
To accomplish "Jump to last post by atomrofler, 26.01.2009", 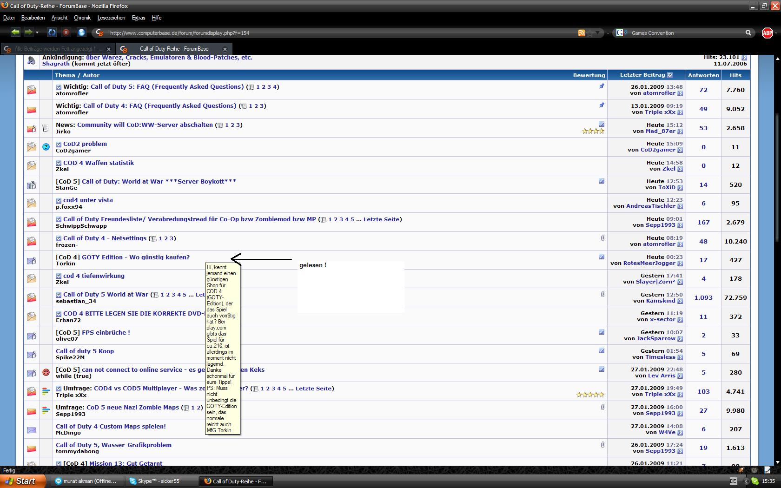I will pos(680,93).
